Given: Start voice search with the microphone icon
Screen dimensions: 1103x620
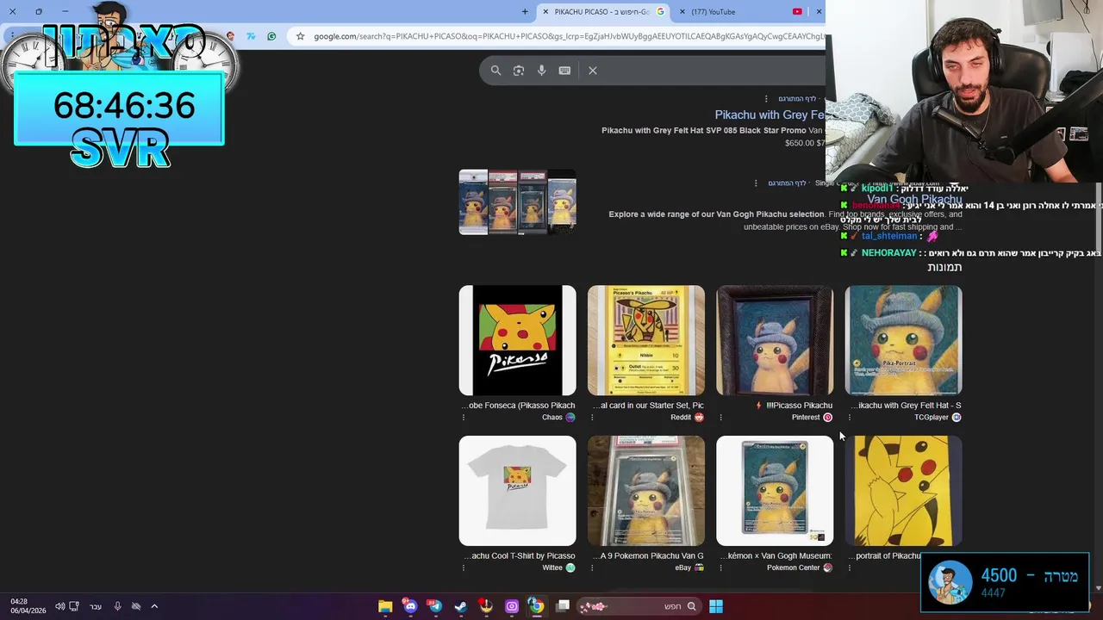Looking at the screenshot, I should [x=541, y=71].
